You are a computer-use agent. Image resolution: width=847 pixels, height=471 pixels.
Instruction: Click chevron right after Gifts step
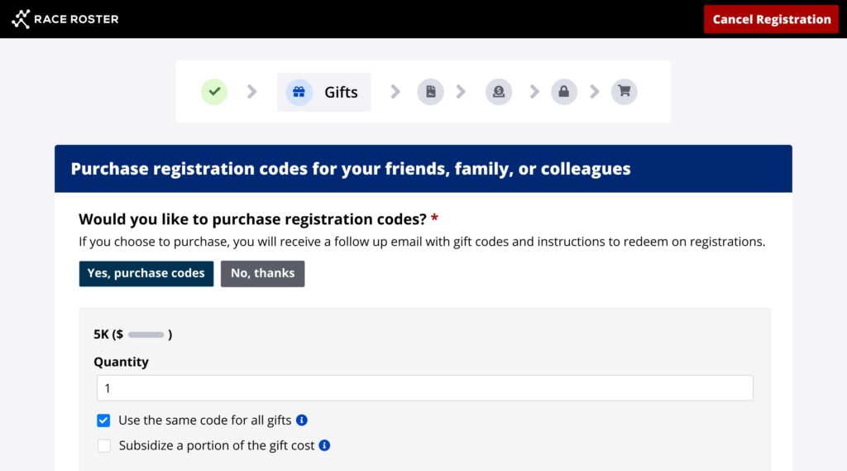(395, 92)
